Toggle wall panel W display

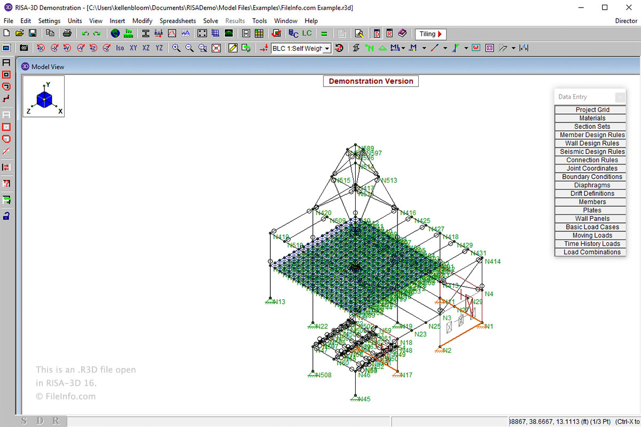476,48
